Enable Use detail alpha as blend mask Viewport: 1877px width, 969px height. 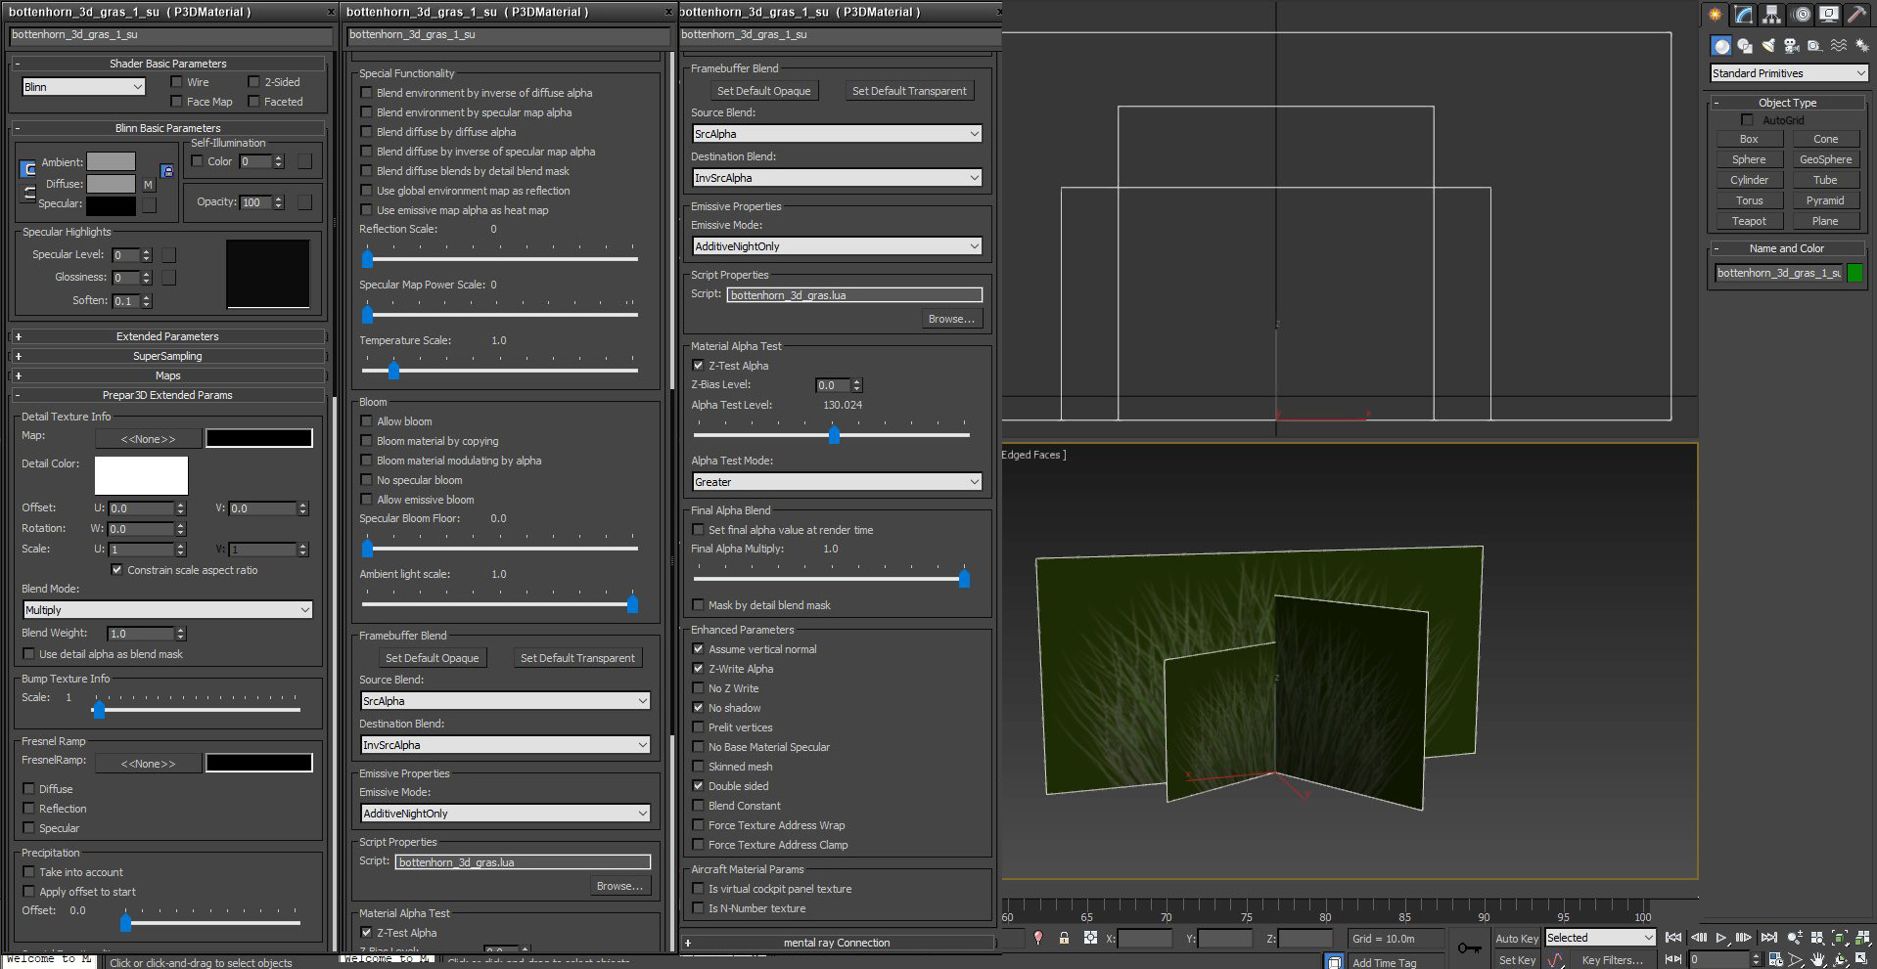pos(29,654)
